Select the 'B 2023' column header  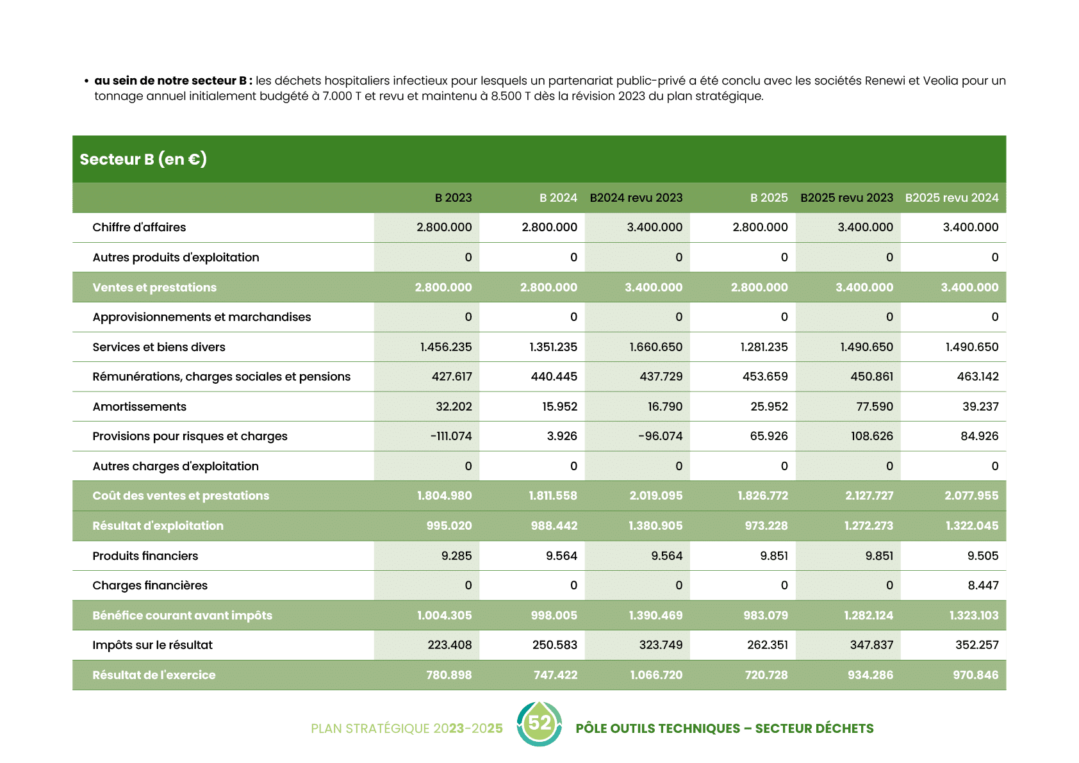[453, 198]
